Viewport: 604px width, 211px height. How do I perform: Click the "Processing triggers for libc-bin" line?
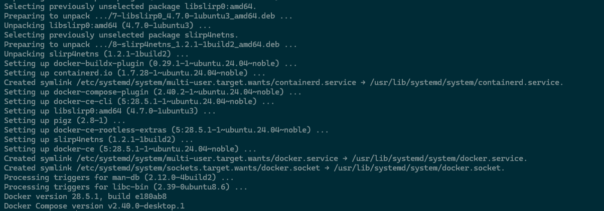point(125,187)
